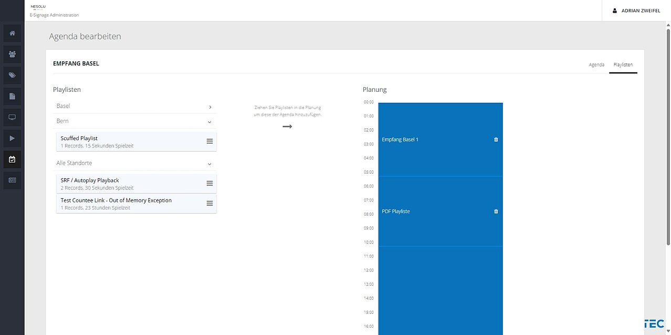Delete PDF Playliste from the planning

tap(496, 211)
